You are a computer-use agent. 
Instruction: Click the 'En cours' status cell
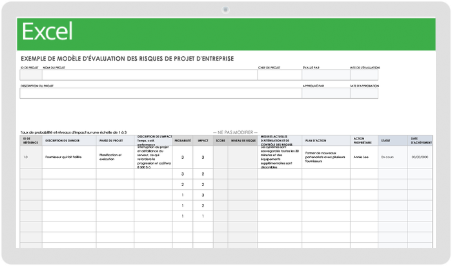393,157
